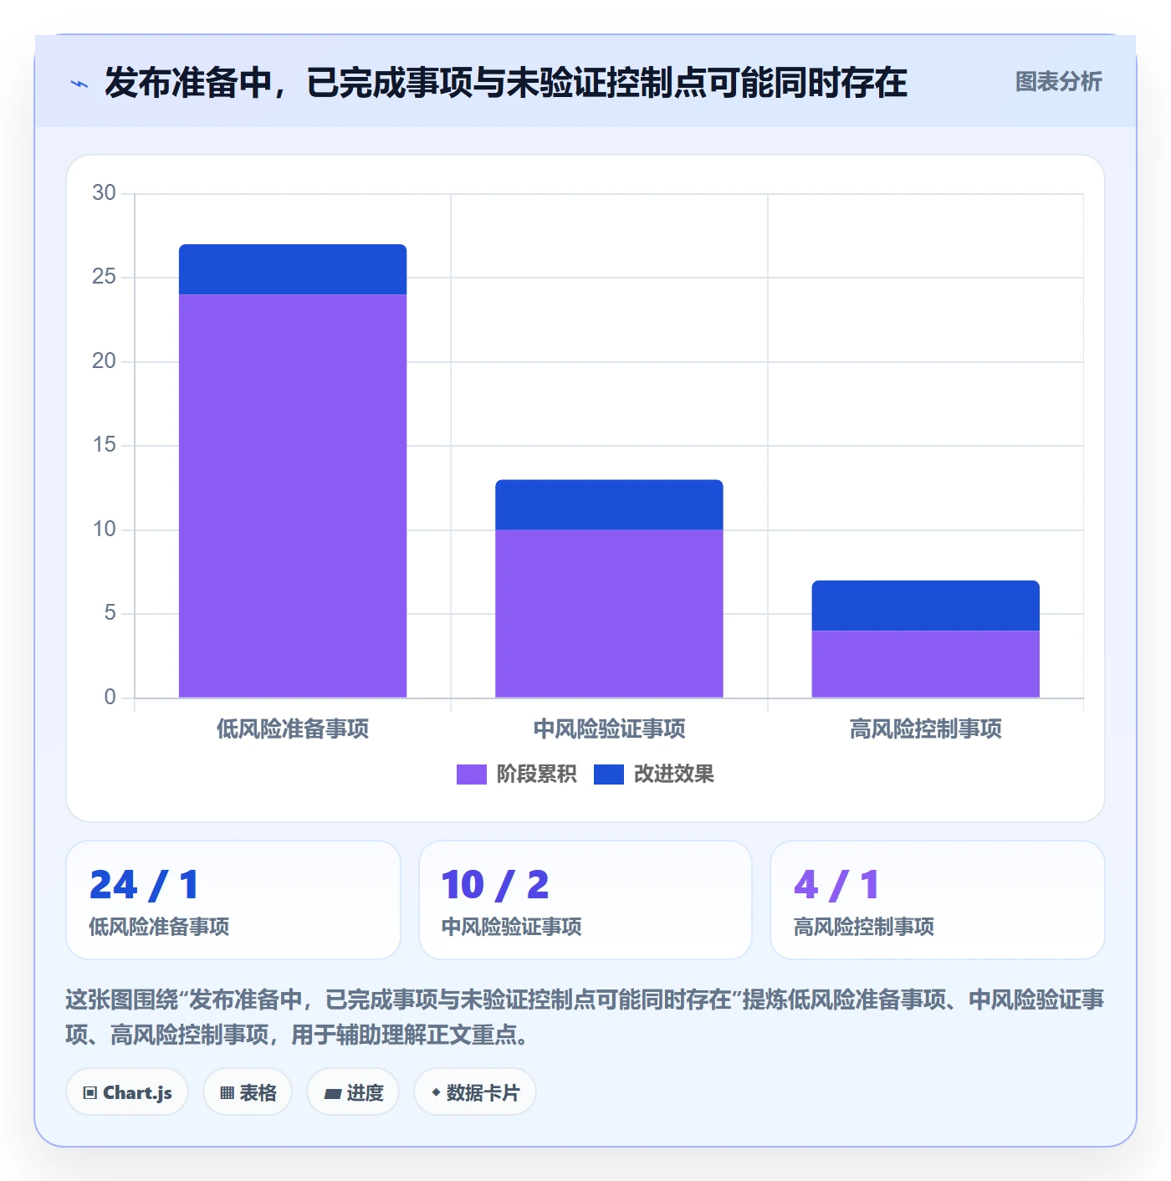Click the bar icon in 进度 chip
This screenshot has width=1171, height=1181.
coord(332,1093)
